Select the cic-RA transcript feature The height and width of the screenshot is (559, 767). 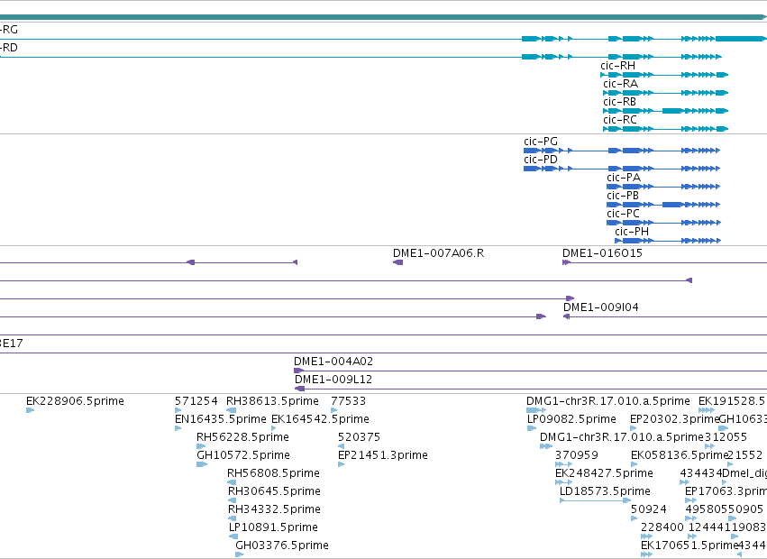(x=666, y=93)
